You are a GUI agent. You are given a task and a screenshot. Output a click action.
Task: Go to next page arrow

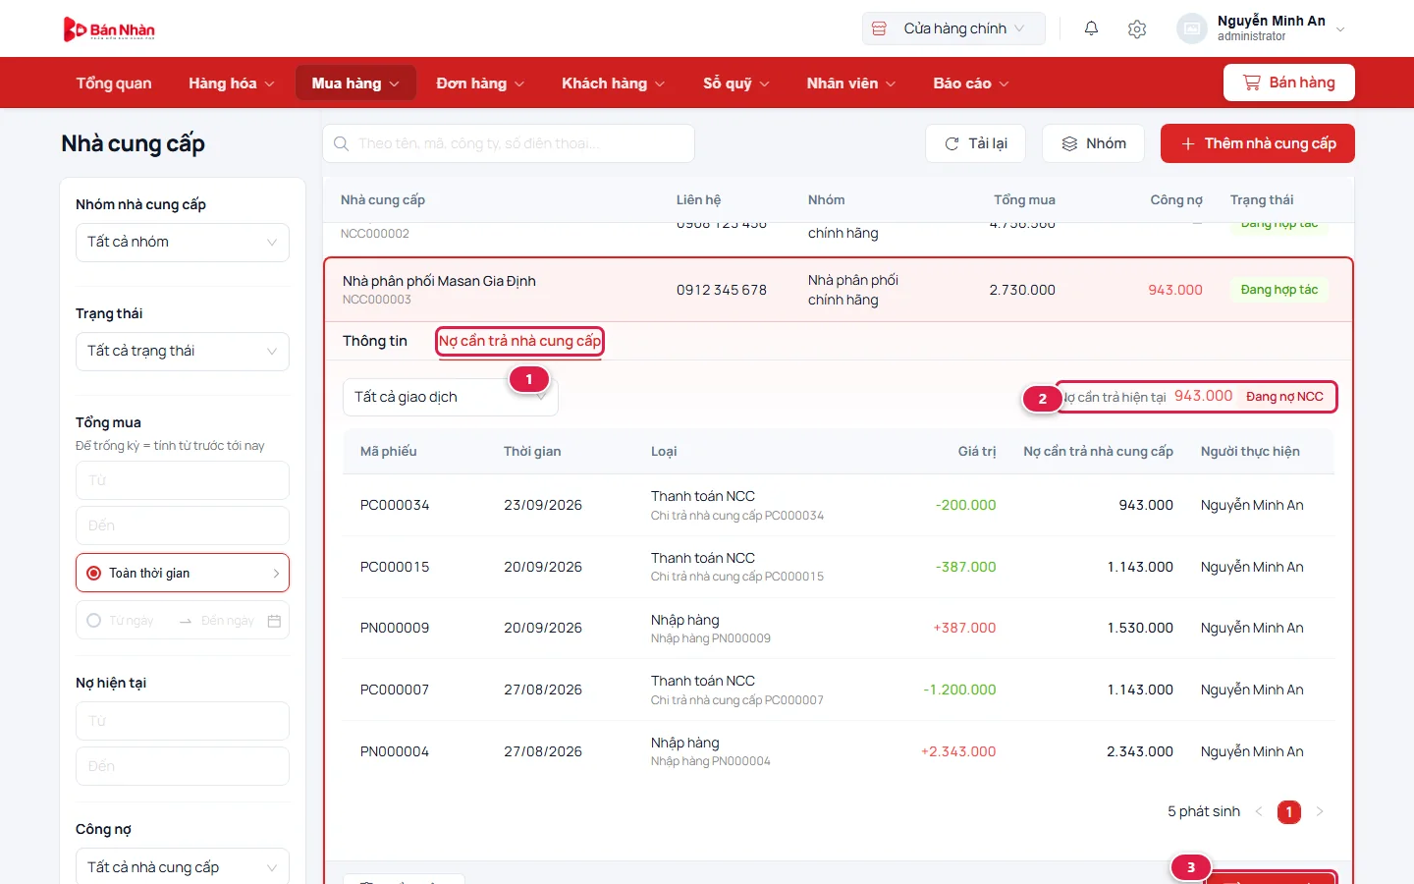coord(1320,811)
